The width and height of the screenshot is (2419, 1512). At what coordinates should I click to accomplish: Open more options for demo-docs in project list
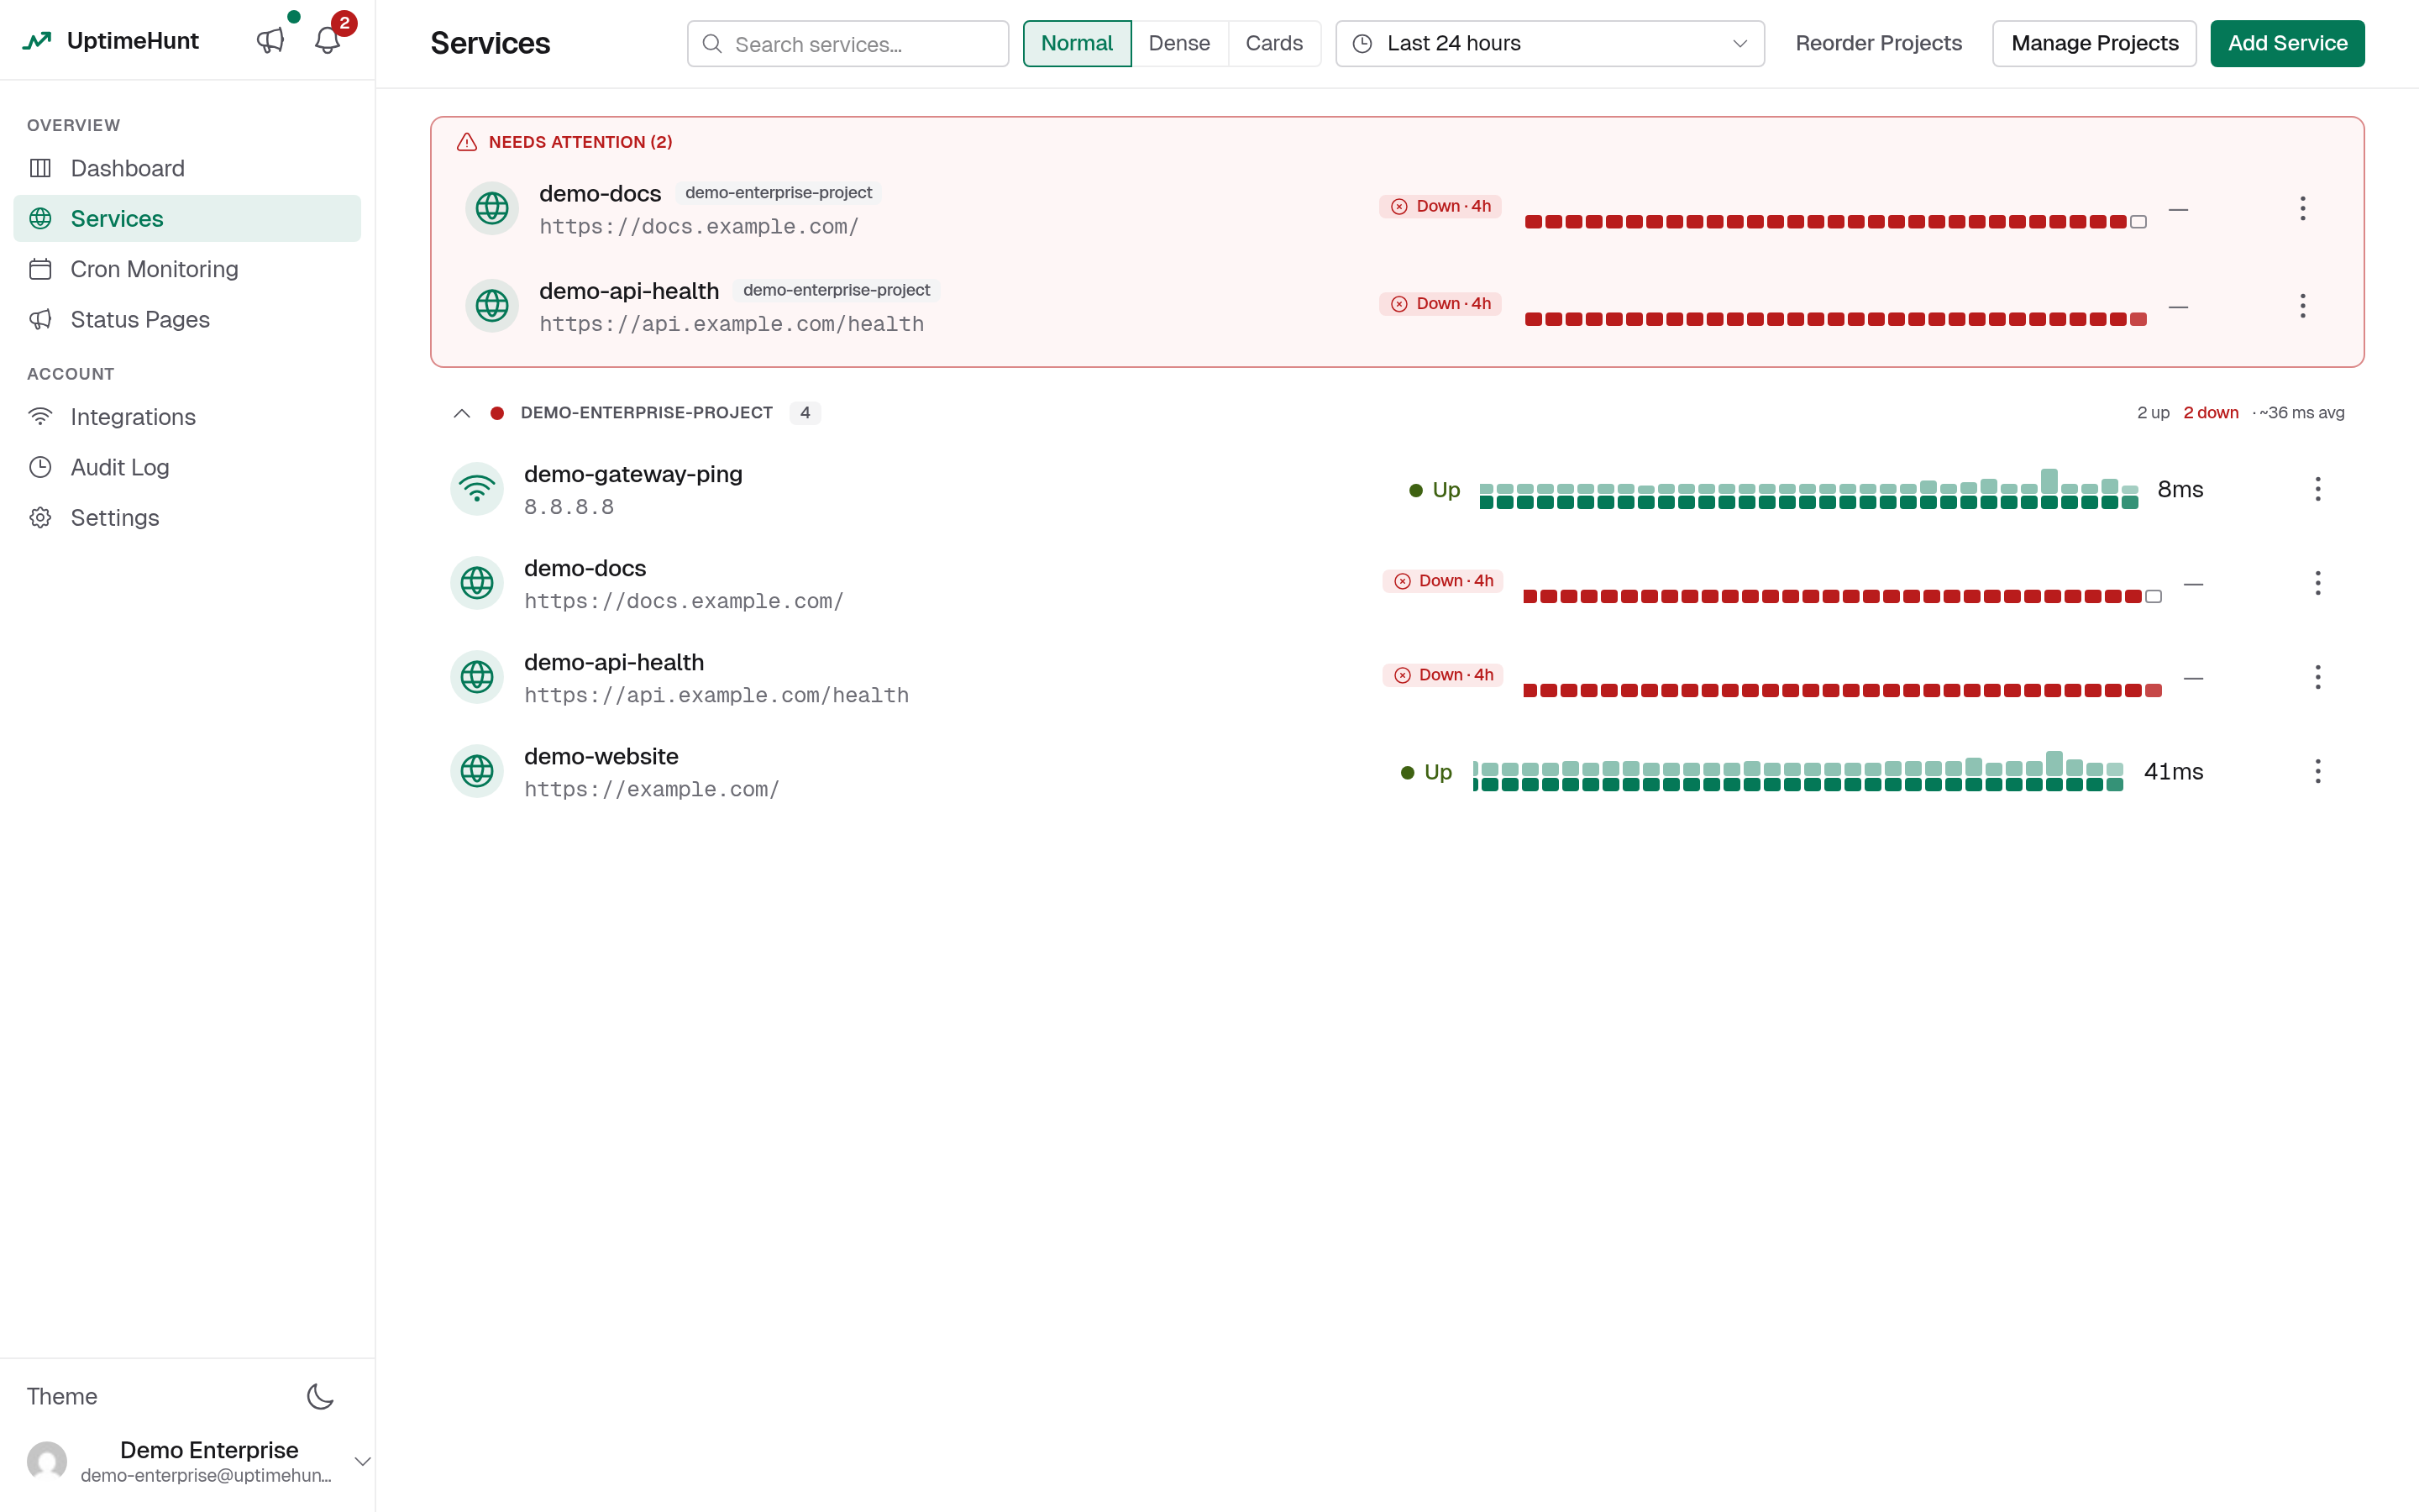tap(2318, 583)
